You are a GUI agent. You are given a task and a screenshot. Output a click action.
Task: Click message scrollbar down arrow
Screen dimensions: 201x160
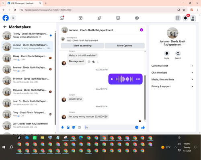tap(145, 121)
